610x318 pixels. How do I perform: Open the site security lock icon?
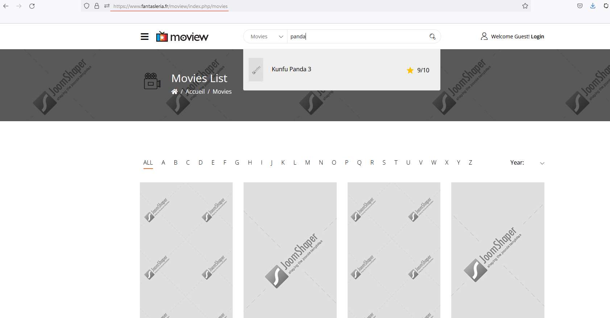point(97,6)
